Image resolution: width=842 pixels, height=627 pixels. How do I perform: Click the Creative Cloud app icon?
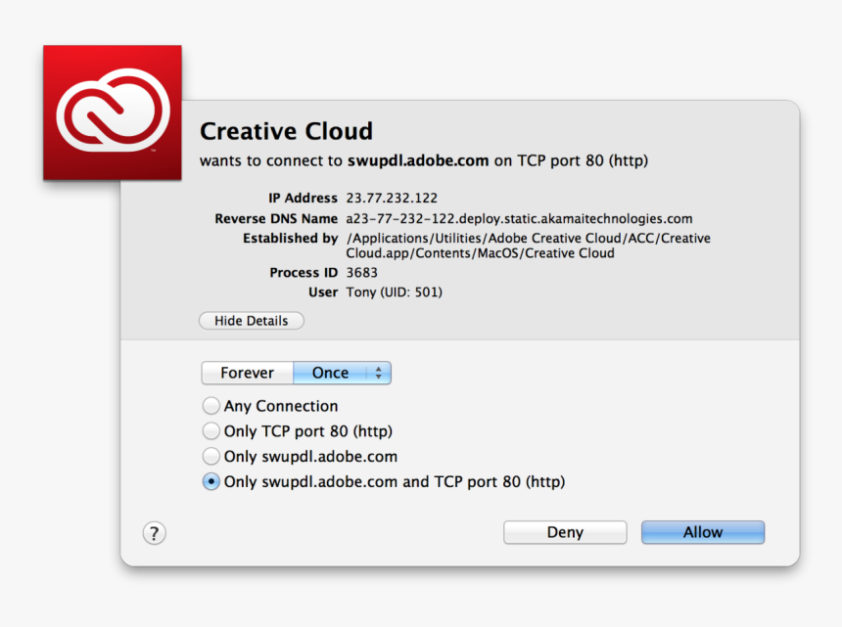point(113,112)
